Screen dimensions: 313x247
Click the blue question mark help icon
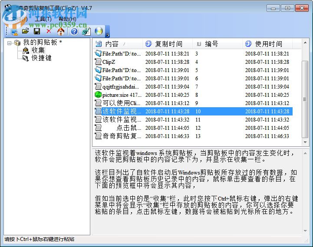[74, 32]
